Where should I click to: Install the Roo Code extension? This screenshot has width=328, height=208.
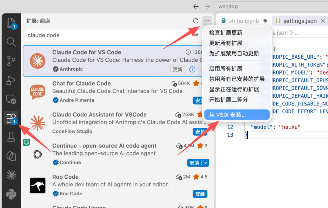[x=200, y=194]
